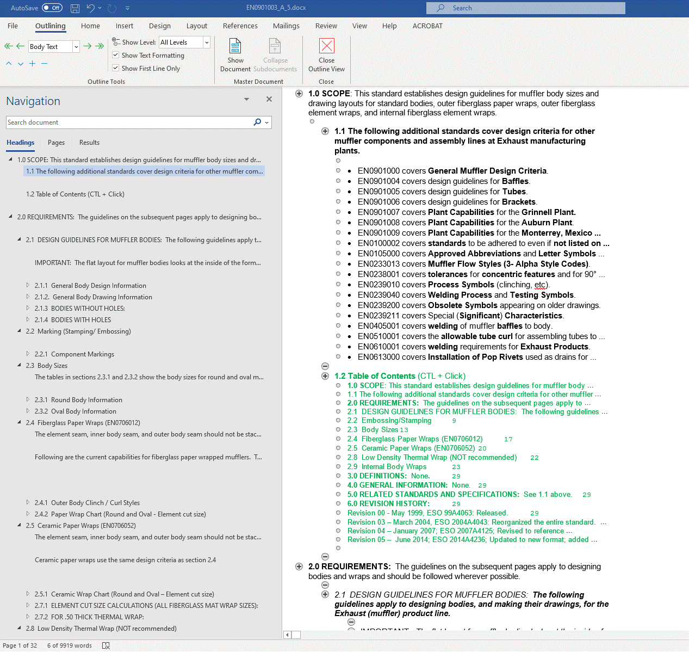
Task: Click 6.0 REVISION HISTORY TOC link
Action: (x=388, y=503)
